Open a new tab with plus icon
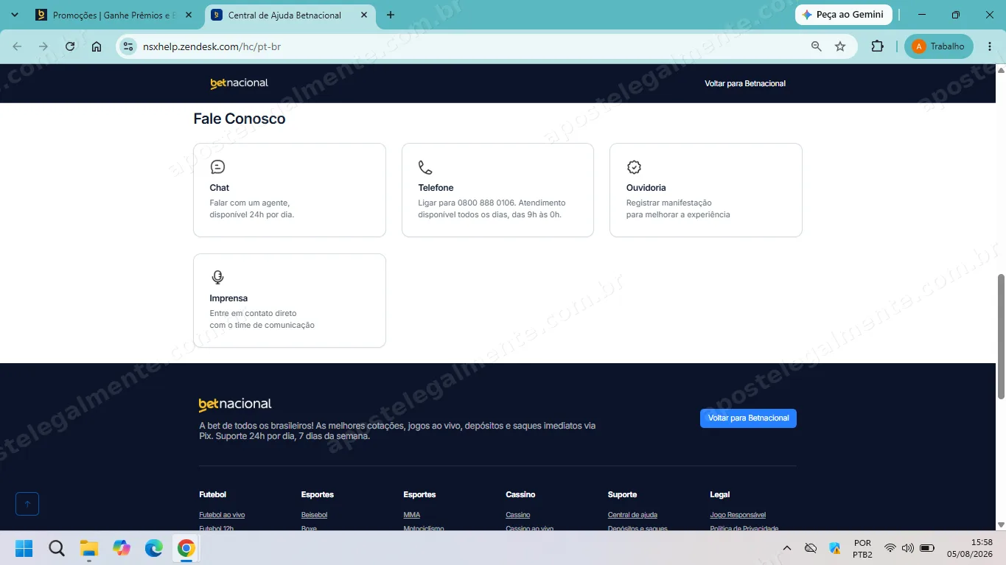This screenshot has height=565, width=1006. click(x=391, y=15)
